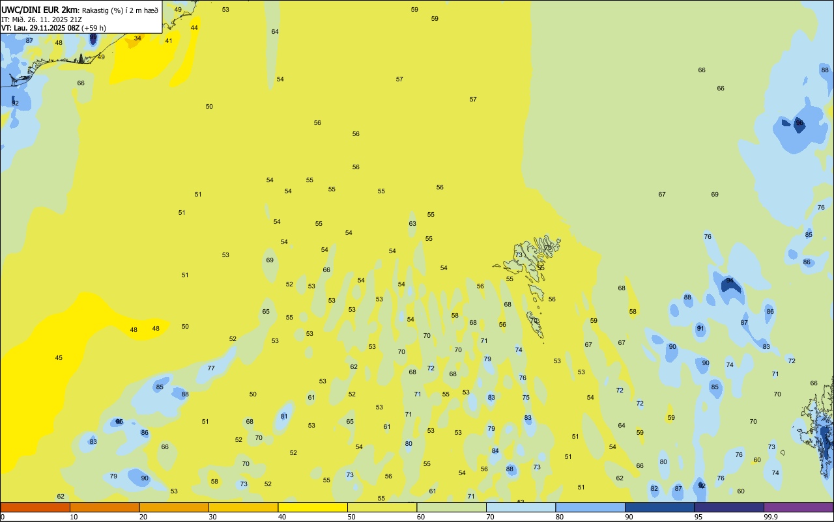Screen dimensions: 834x522
Task: Click the 10–20 orange legend swatch
Action: pyautogui.click(x=104, y=507)
